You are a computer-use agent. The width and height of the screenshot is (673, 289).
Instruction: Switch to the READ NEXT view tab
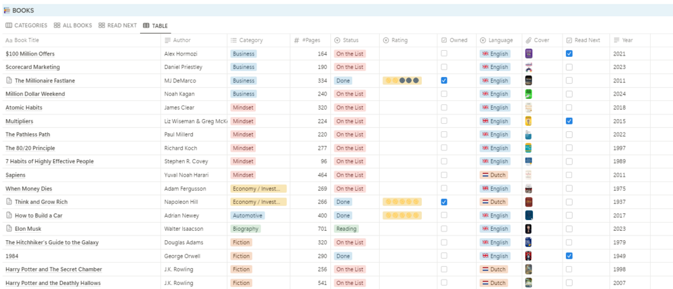(x=118, y=25)
